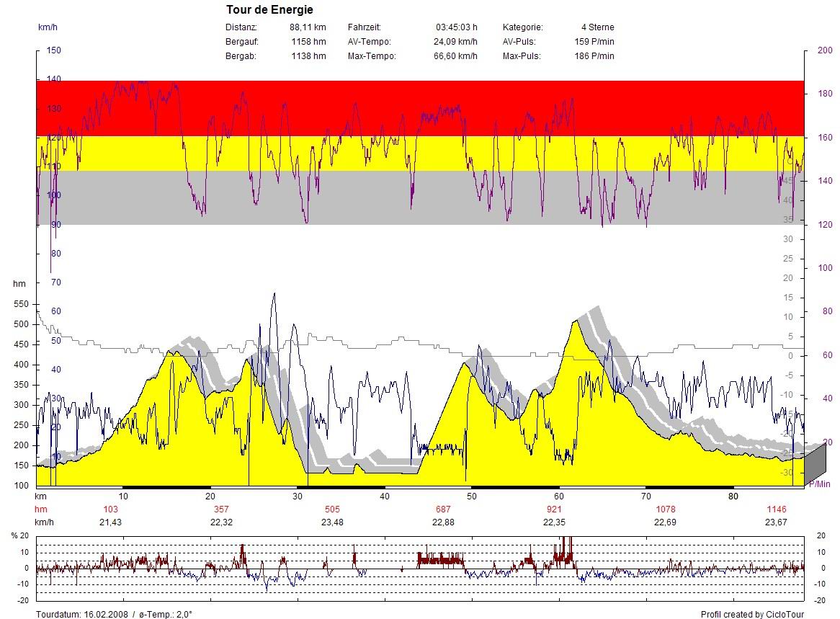Click 'Profil created by CicloTour' credit

(752, 614)
